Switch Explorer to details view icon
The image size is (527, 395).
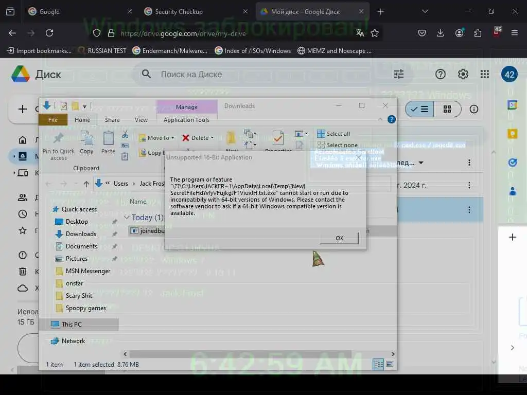[x=378, y=364]
